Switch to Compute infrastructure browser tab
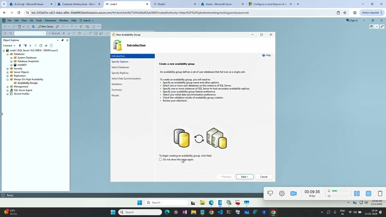Viewport: 386px width, 217px height. [x=79, y=4]
